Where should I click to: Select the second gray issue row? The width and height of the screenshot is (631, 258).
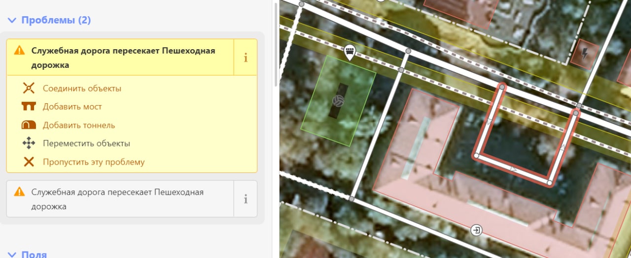pyautogui.click(x=120, y=199)
